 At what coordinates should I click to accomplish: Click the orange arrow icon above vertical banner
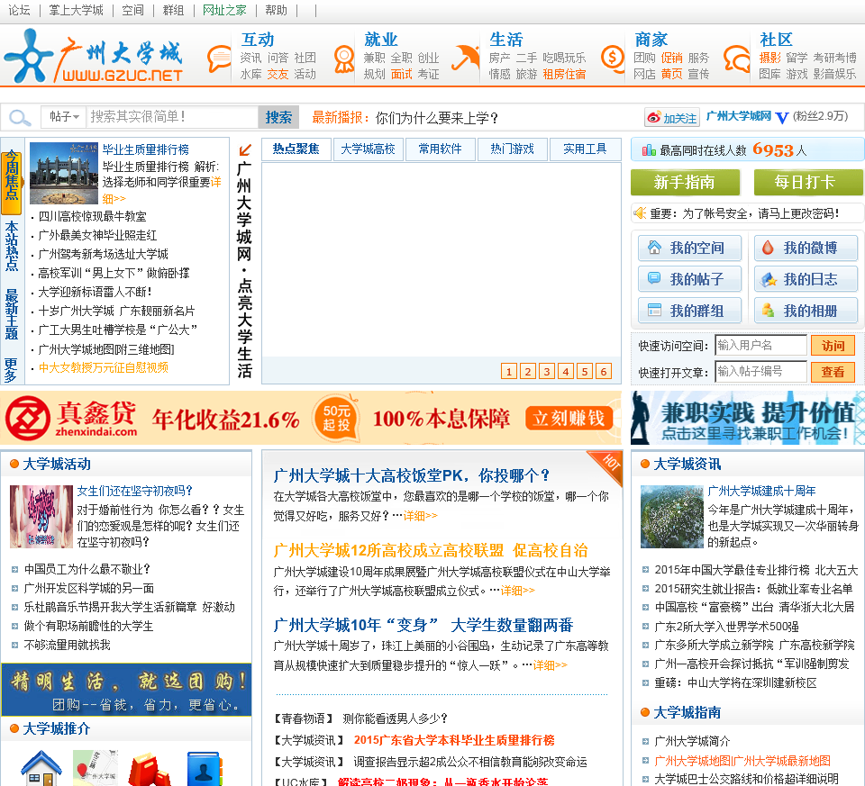(245, 150)
